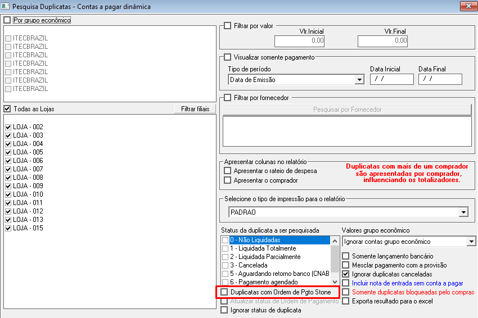Click the window title bar app icon
The height and width of the screenshot is (318, 478).
[x=5, y=6]
